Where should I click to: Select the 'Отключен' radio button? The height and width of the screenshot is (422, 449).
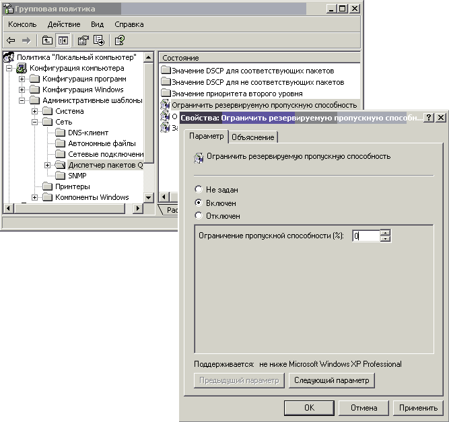[199, 216]
